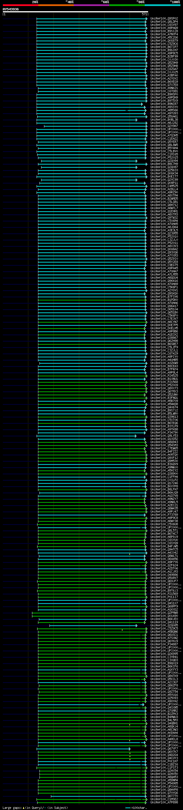
Task: Open hit UniRef100_C6SV97
Action: pos(164,25)
